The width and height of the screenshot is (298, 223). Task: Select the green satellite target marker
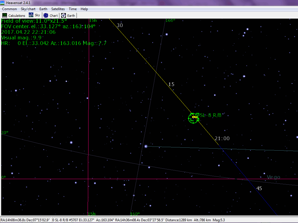[x=193, y=118]
